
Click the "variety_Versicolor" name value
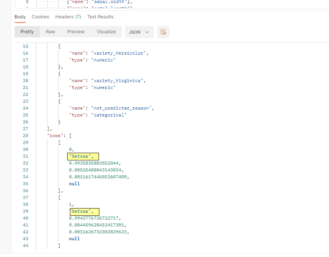tap(118, 53)
